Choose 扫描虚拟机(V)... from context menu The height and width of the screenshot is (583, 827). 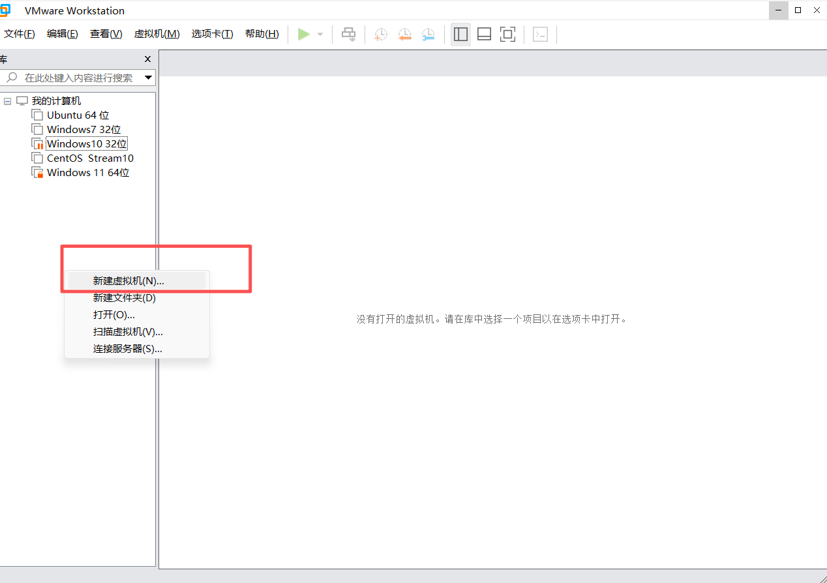pos(137,332)
